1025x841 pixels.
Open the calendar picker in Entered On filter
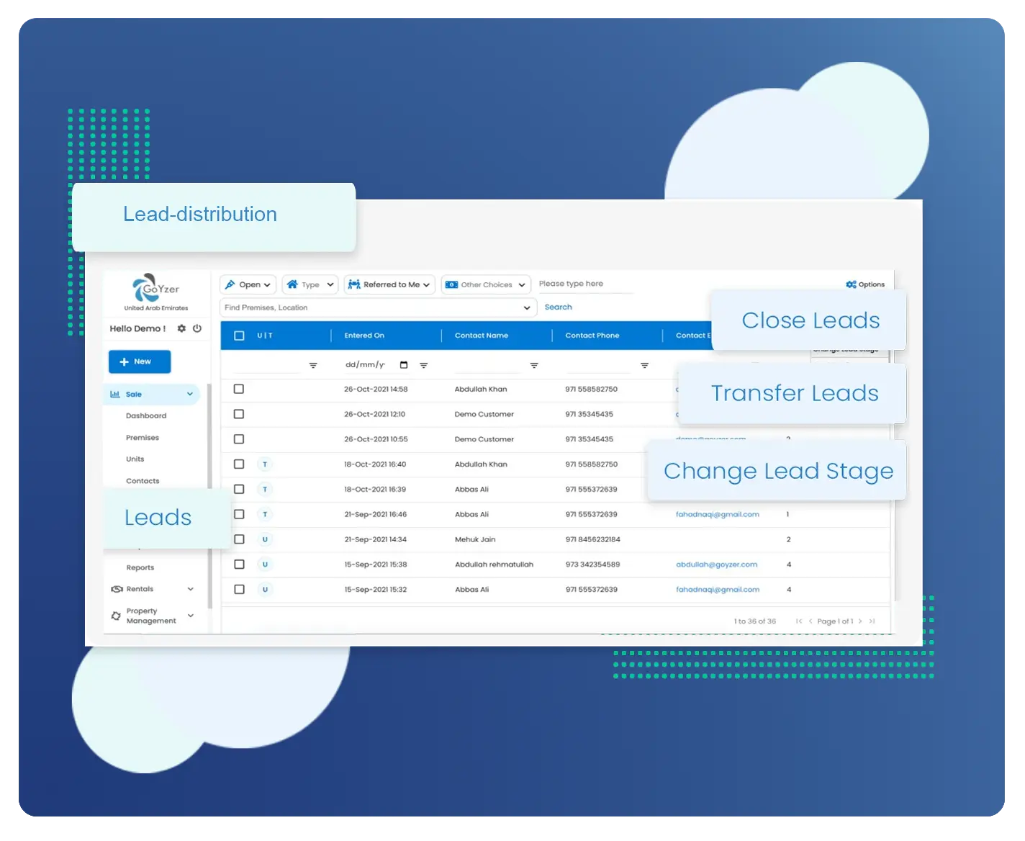[x=404, y=365]
